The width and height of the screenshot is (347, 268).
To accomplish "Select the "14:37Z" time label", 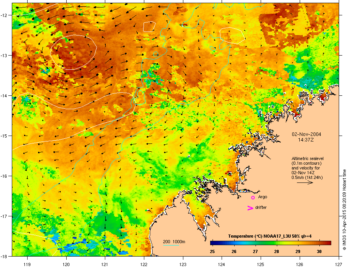I will click(x=306, y=140).
